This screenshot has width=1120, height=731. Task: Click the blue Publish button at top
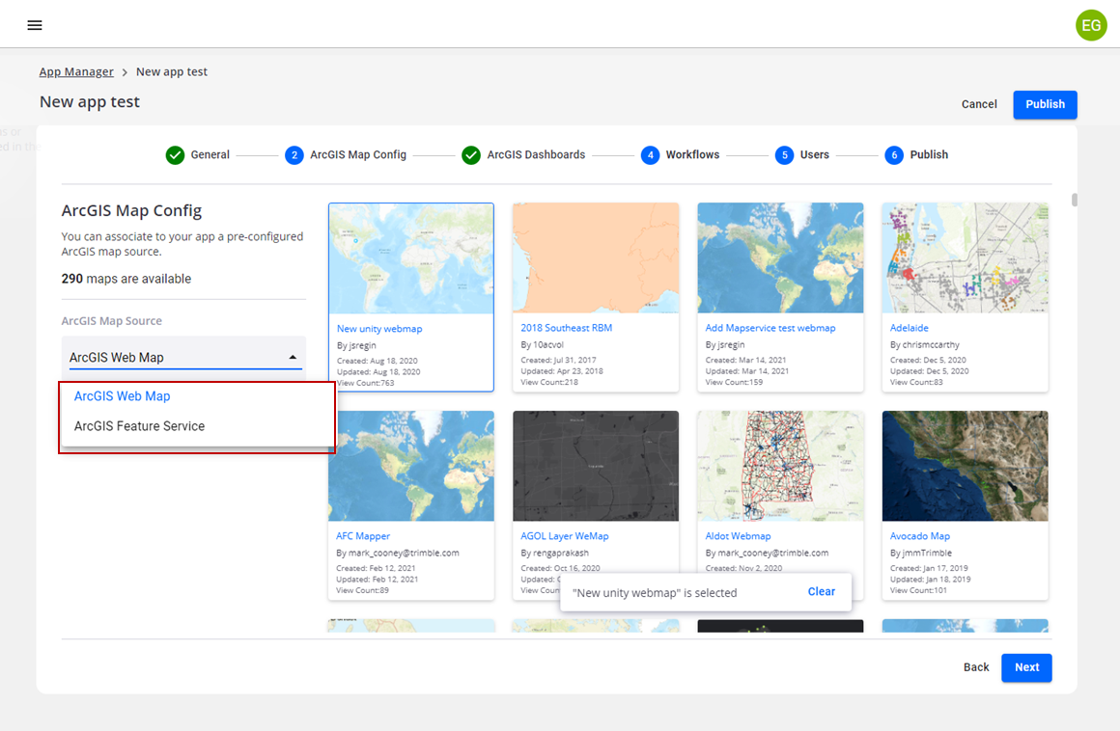click(1045, 104)
